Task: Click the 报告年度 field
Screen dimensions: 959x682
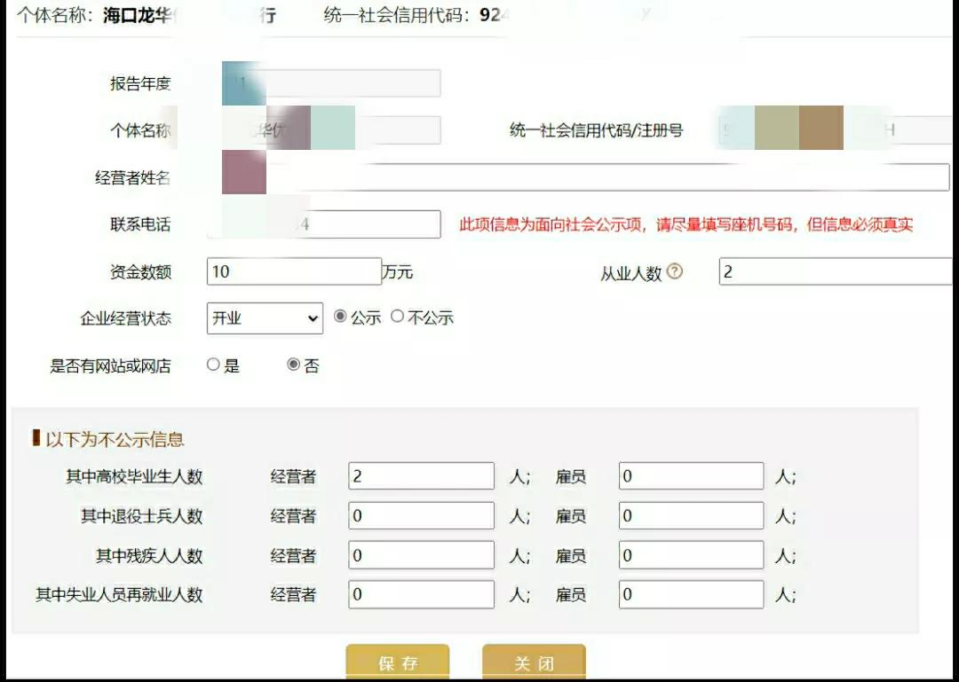Action: coord(331,83)
